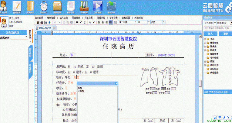Click the print icon in editor toolbar
The width and height of the screenshot is (232, 123).
42,22
